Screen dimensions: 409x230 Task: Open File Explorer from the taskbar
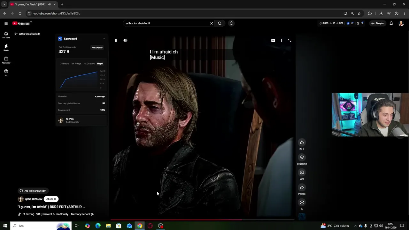click(x=108, y=226)
